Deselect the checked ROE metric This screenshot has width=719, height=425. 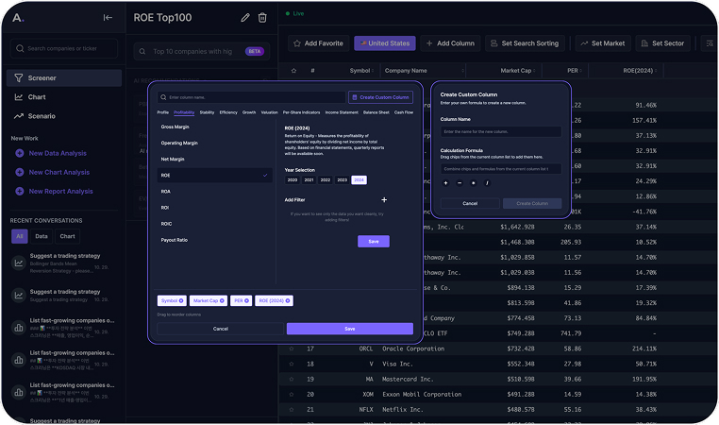pyautogui.click(x=214, y=176)
